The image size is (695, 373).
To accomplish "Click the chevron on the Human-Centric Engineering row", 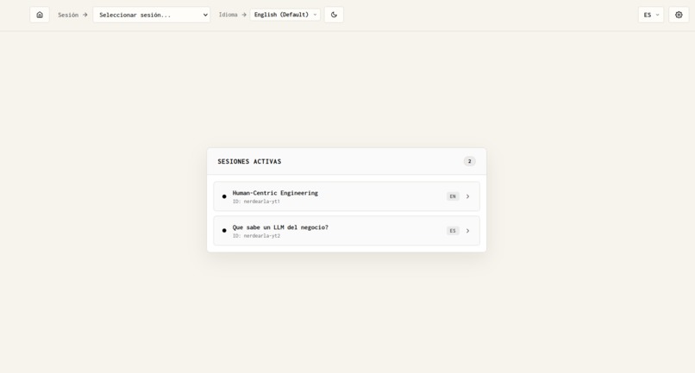I will click(x=467, y=196).
